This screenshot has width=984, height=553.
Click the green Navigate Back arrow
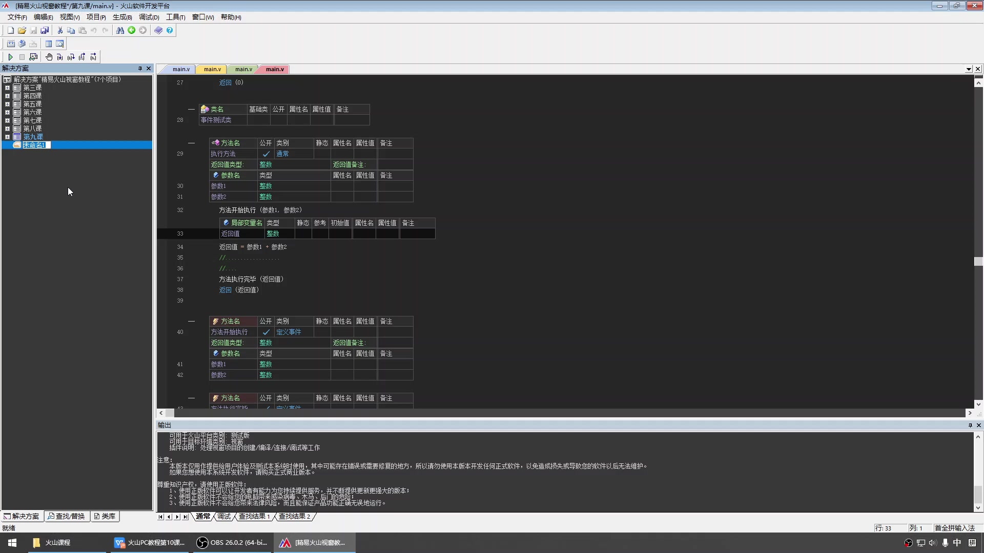[x=132, y=30]
